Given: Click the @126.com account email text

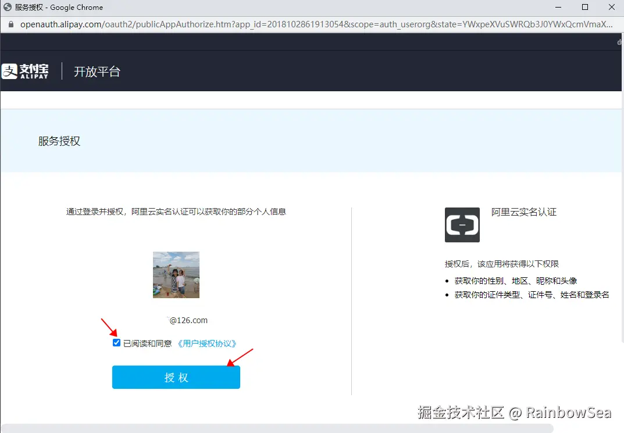Looking at the screenshot, I should pos(188,320).
